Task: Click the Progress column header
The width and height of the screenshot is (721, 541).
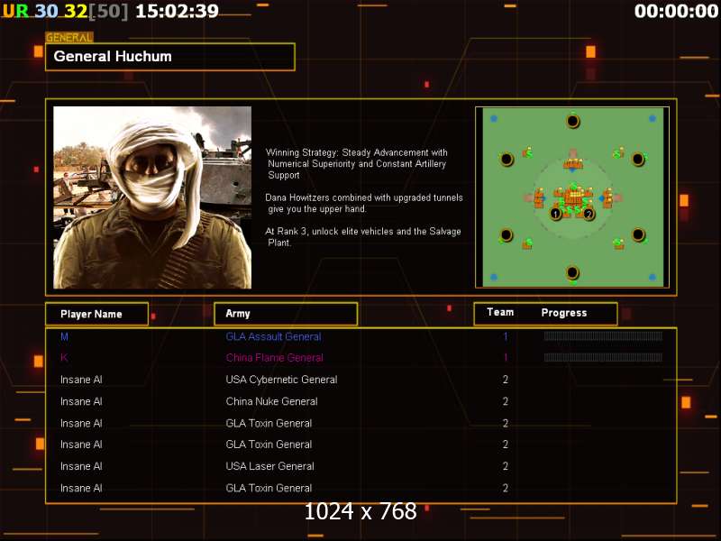Action: pos(564,313)
